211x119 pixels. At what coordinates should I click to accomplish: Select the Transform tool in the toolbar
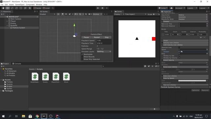(25, 8)
